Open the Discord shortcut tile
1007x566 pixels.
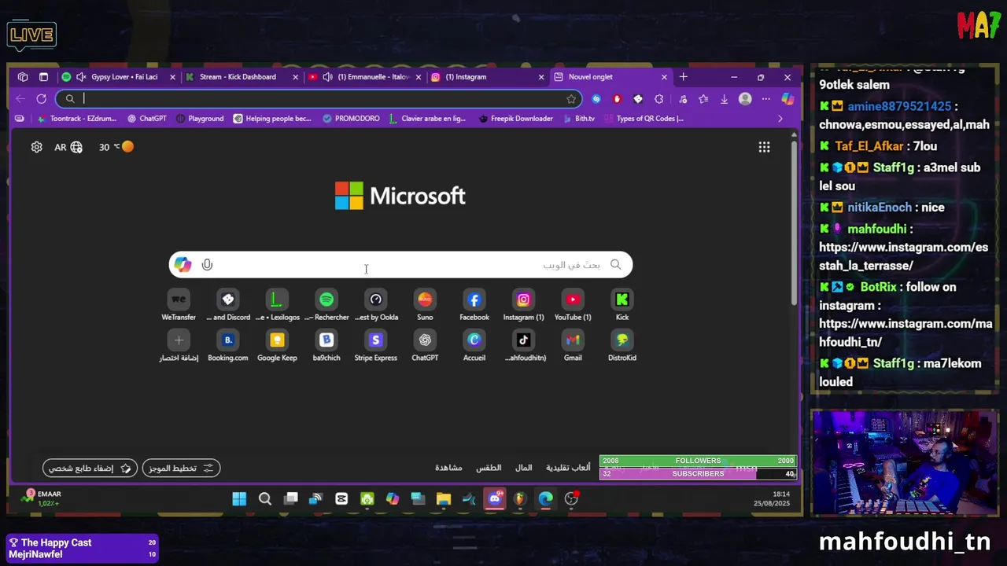pos(228,305)
